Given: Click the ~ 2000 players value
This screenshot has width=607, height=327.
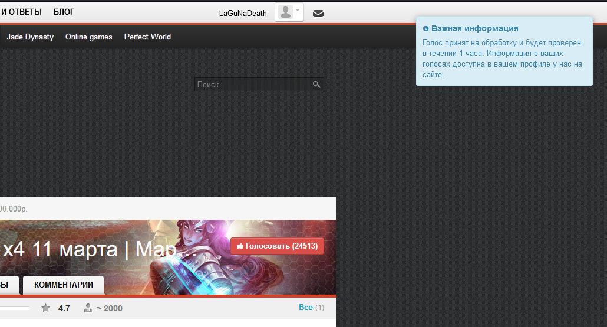Looking at the screenshot, I should pyautogui.click(x=109, y=308).
